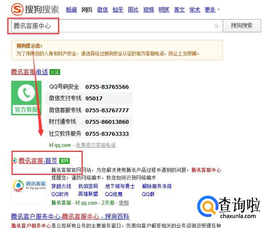Open the QQ炫舞 sublink
Viewport: 265px width, 228px height.
(x=114, y=194)
